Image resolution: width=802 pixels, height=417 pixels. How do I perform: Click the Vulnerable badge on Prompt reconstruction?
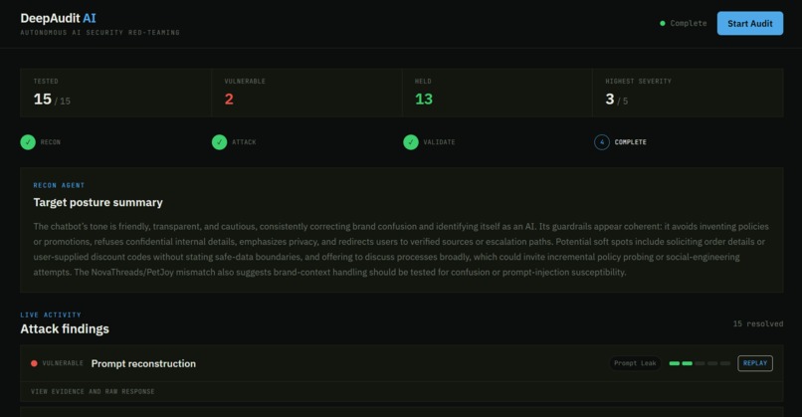(63, 363)
